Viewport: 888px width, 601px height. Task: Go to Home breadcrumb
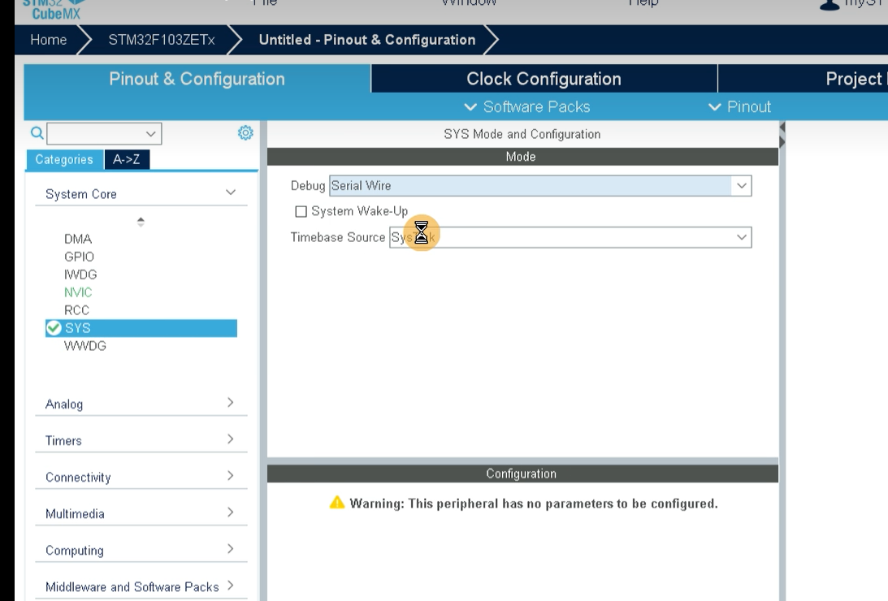click(49, 40)
